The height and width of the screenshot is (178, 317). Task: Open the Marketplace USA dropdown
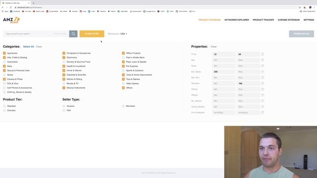click(123, 34)
